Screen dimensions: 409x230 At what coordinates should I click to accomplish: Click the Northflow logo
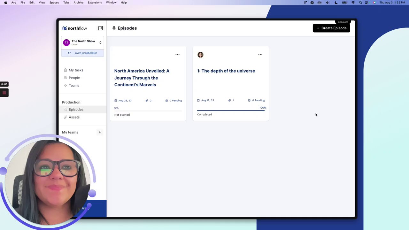pyautogui.click(x=75, y=28)
